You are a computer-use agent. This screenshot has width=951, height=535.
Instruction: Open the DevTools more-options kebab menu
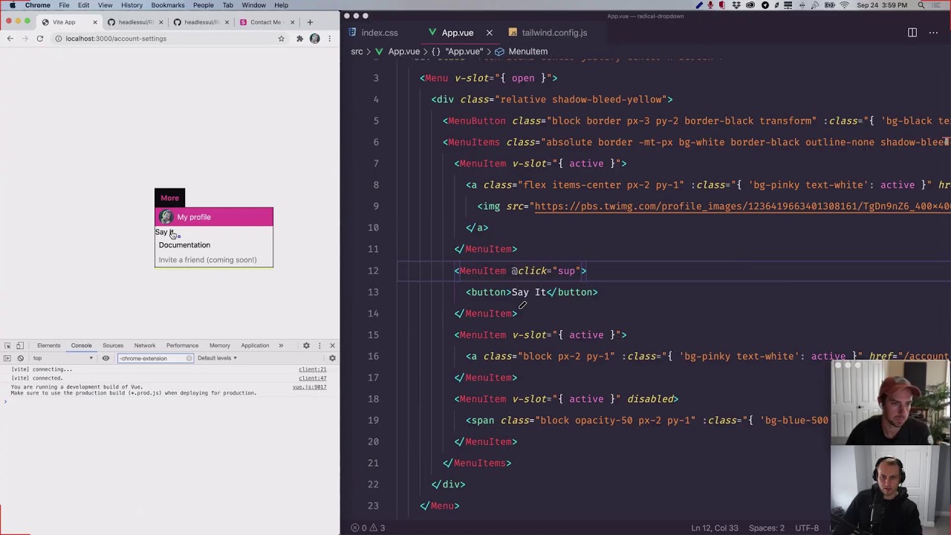click(x=319, y=346)
